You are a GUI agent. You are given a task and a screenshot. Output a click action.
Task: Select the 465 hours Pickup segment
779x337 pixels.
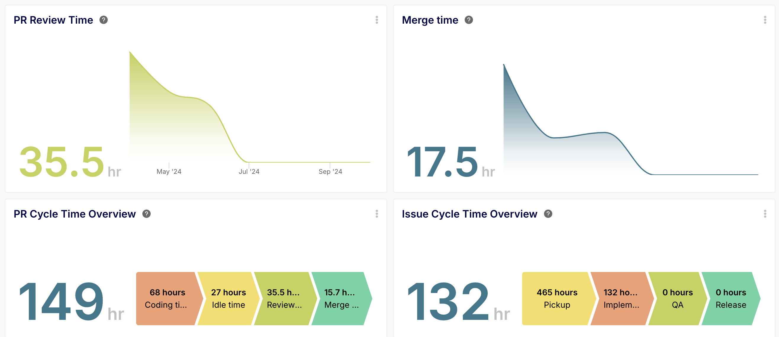[x=556, y=298]
